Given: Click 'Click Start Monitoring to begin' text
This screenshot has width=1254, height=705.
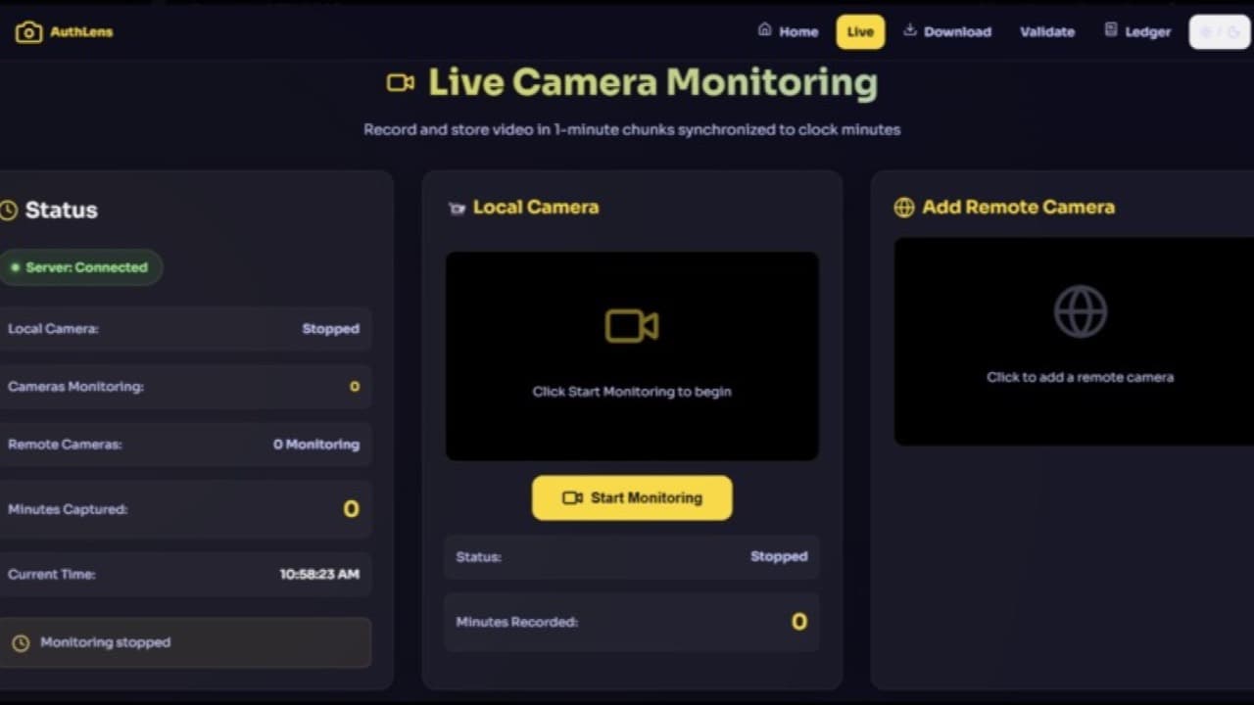Looking at the screenshot, I should point(632,392).
